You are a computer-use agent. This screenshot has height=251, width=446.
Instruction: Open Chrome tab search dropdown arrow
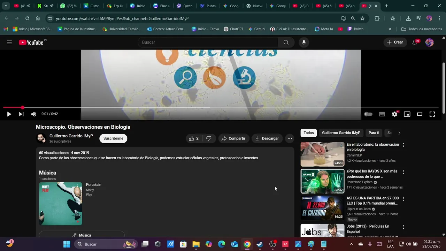point(6,6)
